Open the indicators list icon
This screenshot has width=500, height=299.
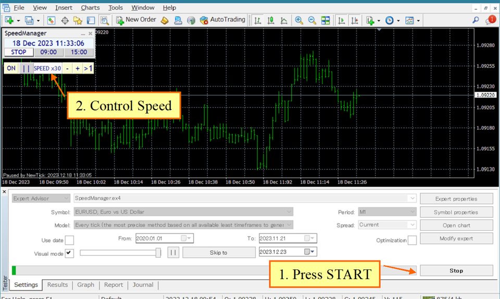click(370, 20)
